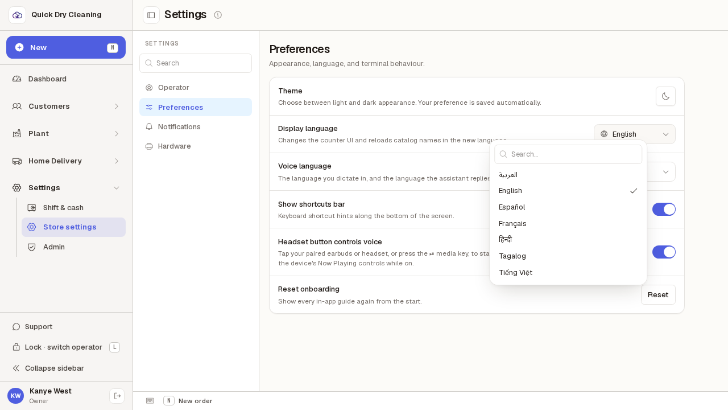Select Tiếng Việt from language list
728x410 pixels.
point(568,272)
